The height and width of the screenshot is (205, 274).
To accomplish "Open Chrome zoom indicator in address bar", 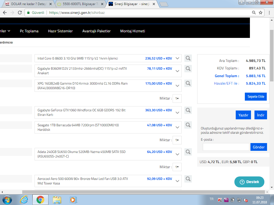I will click(254, 13).
